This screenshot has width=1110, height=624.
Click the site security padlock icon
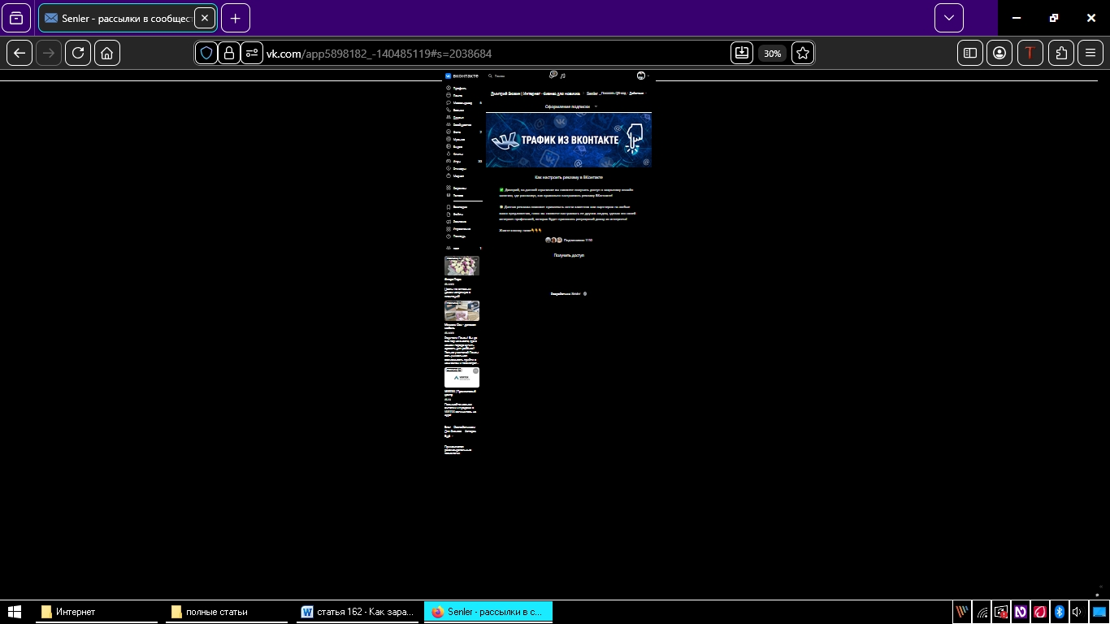[229, 53]
